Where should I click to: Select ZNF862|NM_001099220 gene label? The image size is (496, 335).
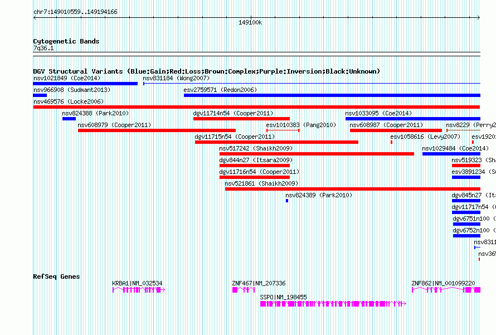443,283
